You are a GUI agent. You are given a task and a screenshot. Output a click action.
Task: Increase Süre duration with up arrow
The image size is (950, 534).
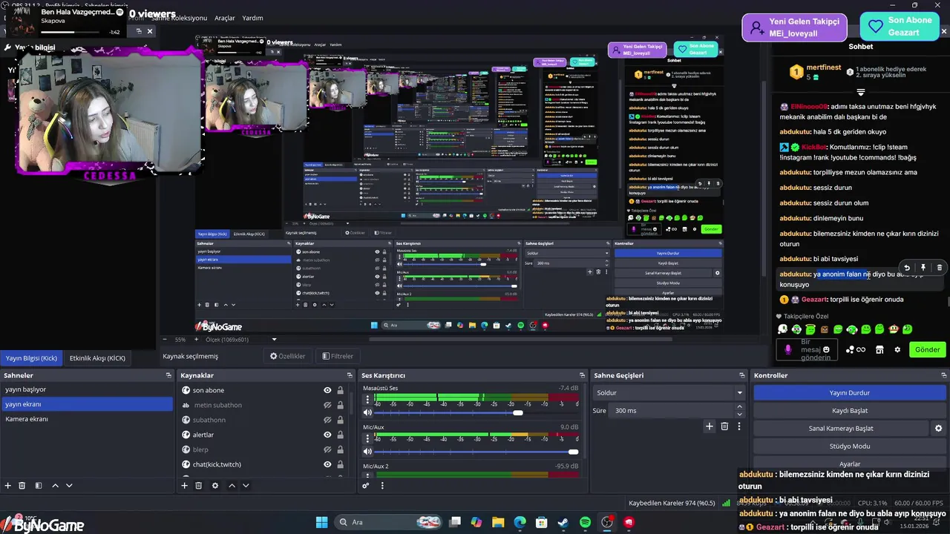coord(739,407)
